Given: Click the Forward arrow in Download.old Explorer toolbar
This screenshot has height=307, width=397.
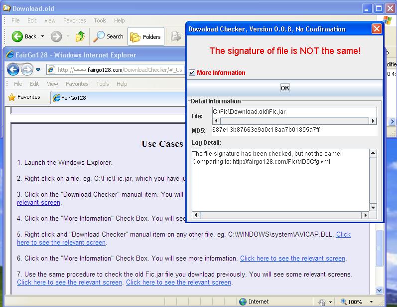Looking at the screenshot, I should pyautogui.click(x=56, y=36).
